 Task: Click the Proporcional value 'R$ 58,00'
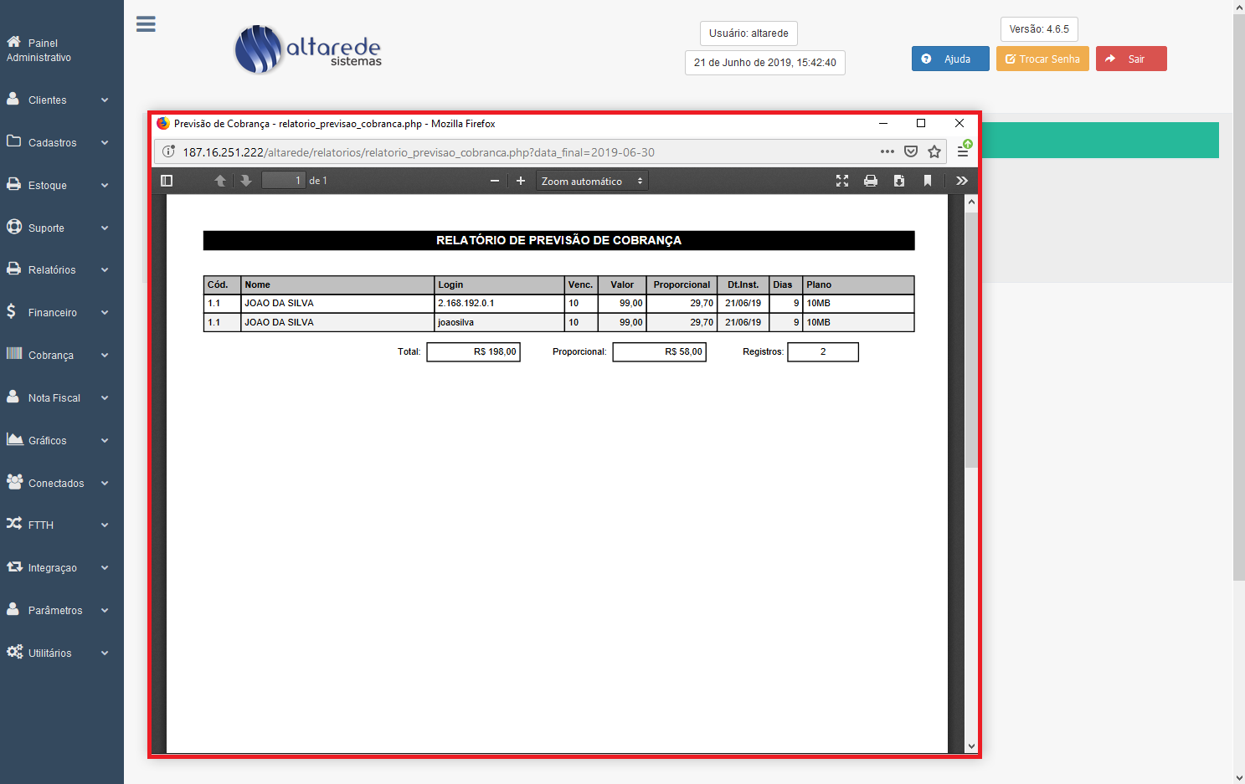point(659,352)
